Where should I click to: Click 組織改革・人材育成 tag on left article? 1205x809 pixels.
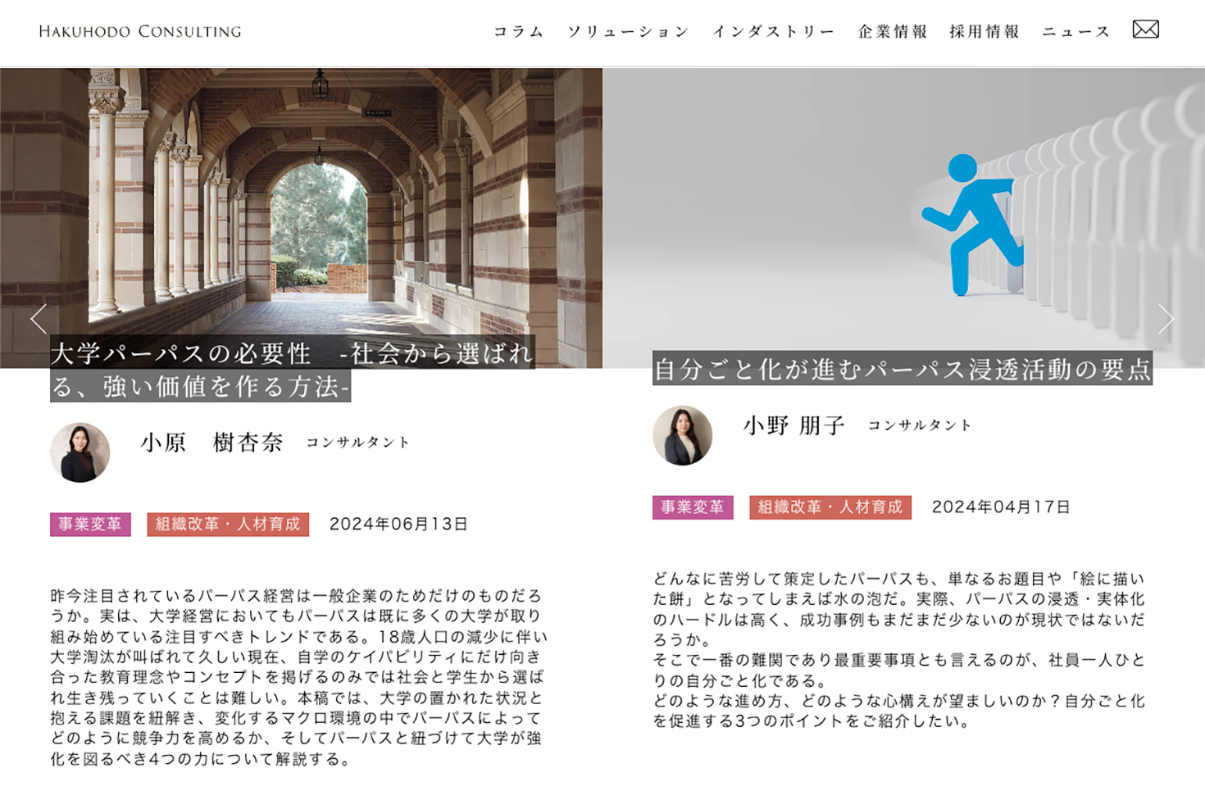[228, 525]
